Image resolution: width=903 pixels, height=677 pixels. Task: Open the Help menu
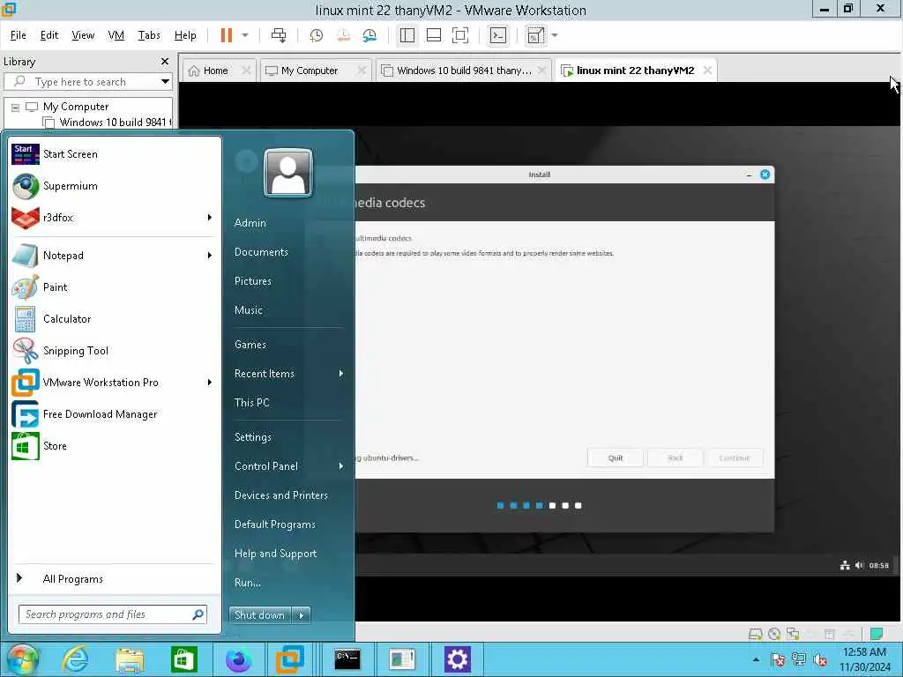[x=185, y=35]
